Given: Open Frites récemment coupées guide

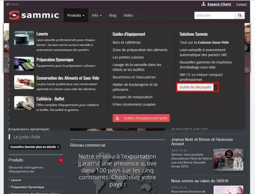Looking at the screenshot, I should [x=134, y=105].
